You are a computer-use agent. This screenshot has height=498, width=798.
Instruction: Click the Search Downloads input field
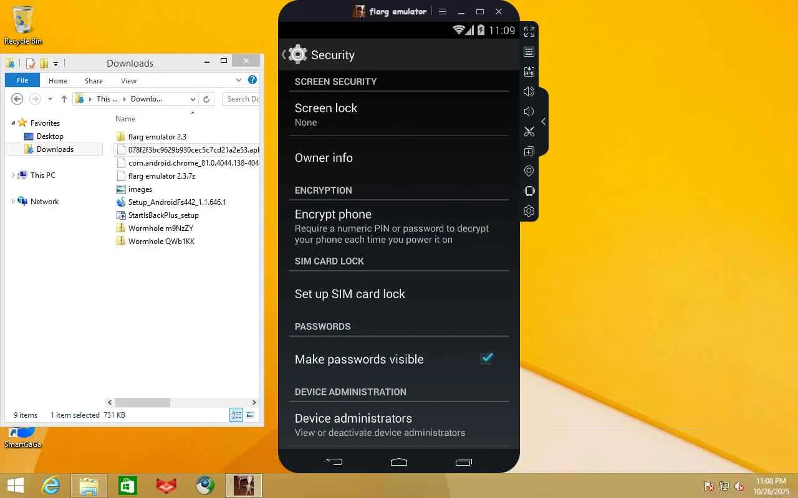pyautogui.click(x=242, y=99)
